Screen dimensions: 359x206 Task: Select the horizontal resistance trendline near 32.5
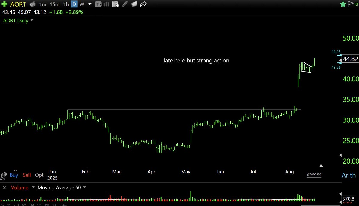point(184,109)
